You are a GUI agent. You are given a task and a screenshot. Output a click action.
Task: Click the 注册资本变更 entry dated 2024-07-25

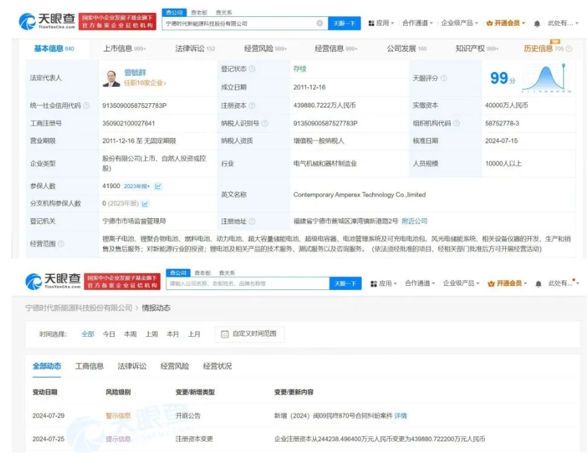[300, 439]
